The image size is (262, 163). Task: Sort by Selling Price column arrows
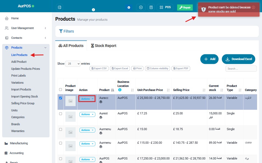click(x=204, y=90)
